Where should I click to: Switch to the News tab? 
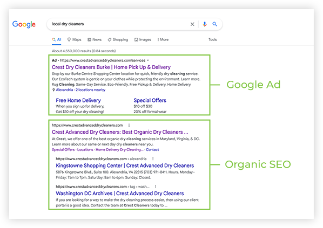point(95,40)
